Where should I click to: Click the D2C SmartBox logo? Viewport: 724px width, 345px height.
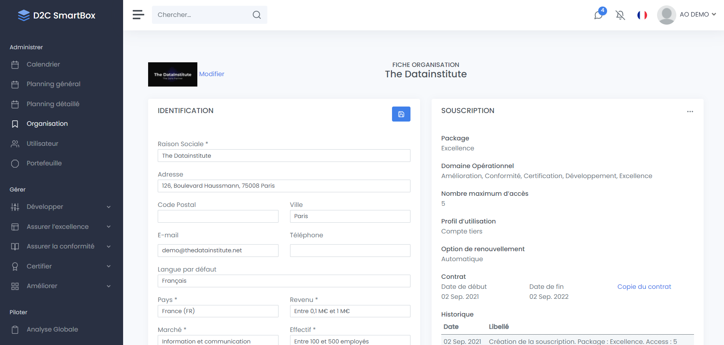tap(57, 15)
